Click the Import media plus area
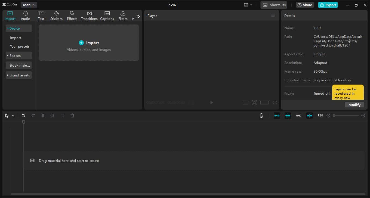The image size is (370, 198). coord(89,43)
